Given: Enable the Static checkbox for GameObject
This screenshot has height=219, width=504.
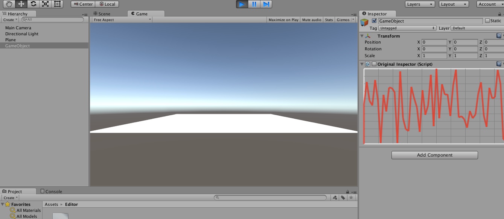Looking at the screenshot, I should (x=488, y=21).
